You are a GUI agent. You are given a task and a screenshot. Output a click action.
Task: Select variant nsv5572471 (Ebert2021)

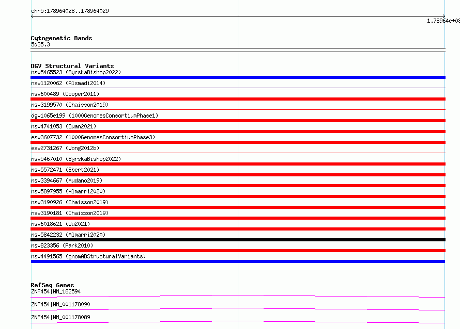pyautogui.click(x=65, y=170)
